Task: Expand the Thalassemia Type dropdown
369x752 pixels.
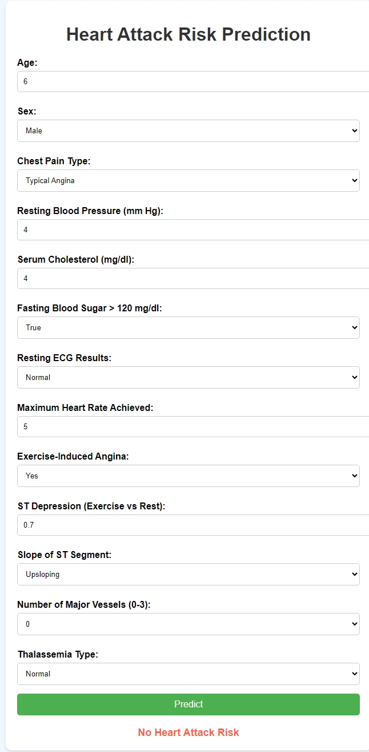Action: [188, 674]
